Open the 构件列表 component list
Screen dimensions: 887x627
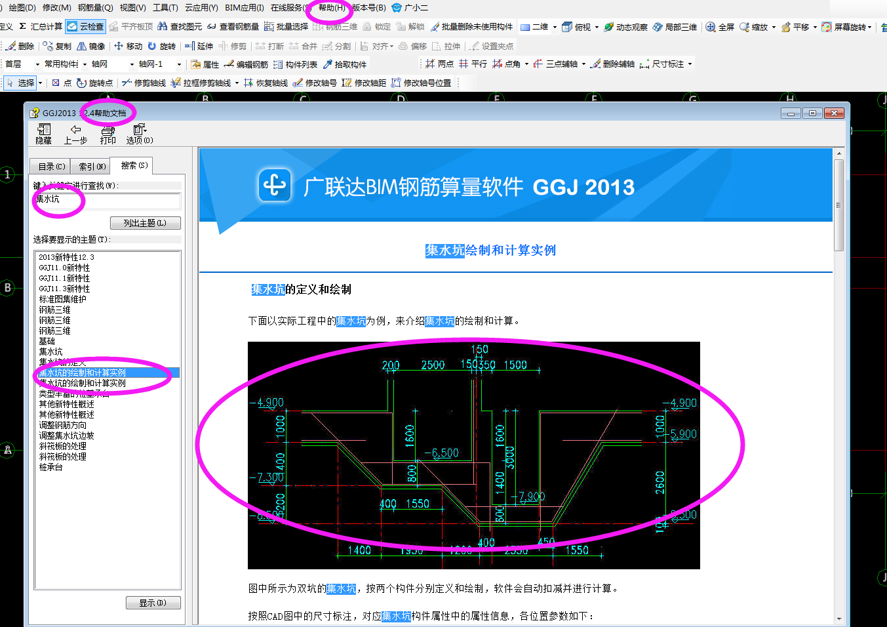(295, 64)
